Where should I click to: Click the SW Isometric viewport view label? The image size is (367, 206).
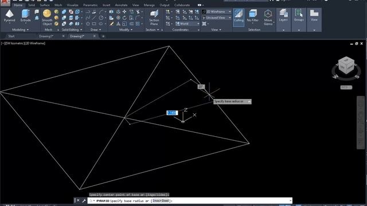[14, 43]
